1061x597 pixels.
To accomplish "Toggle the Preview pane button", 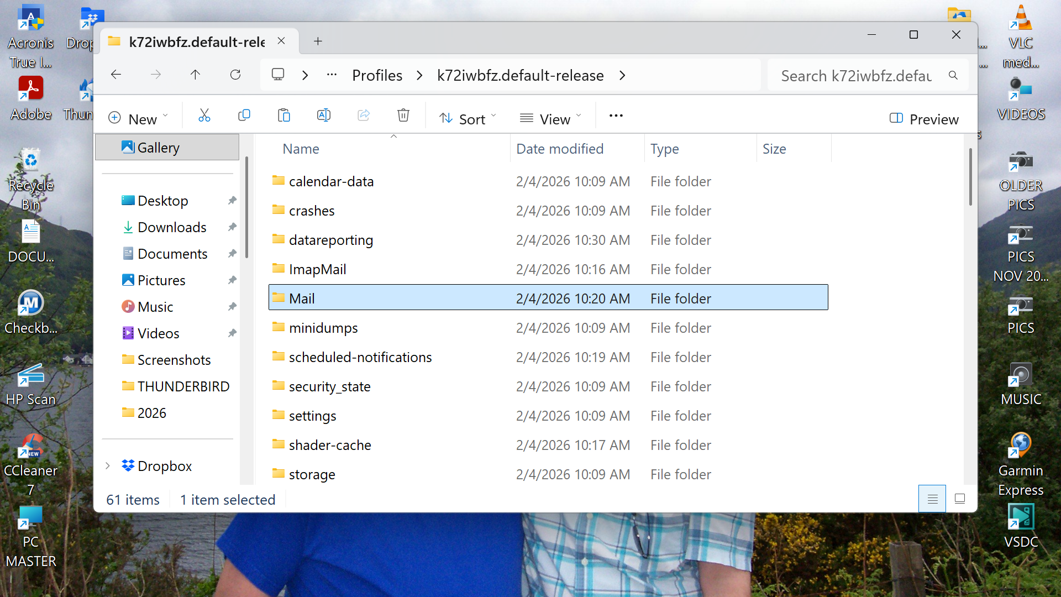I will pyautogui.click(x=923, y=119).
